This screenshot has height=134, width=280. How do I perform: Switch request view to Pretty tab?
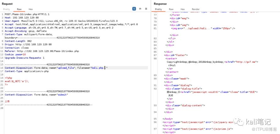(x=6, y=9)
